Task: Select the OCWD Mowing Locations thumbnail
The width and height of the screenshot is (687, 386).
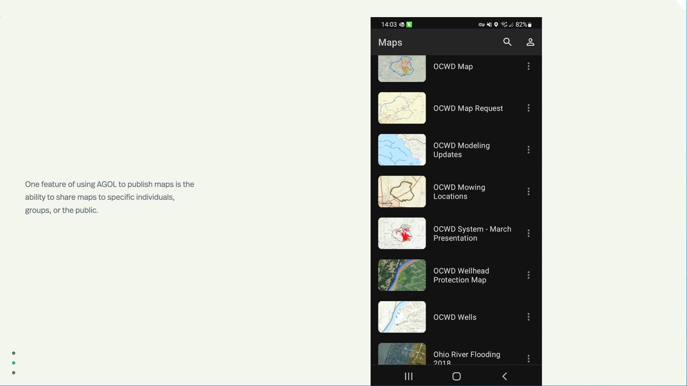Action: click(x=402, y=192)
